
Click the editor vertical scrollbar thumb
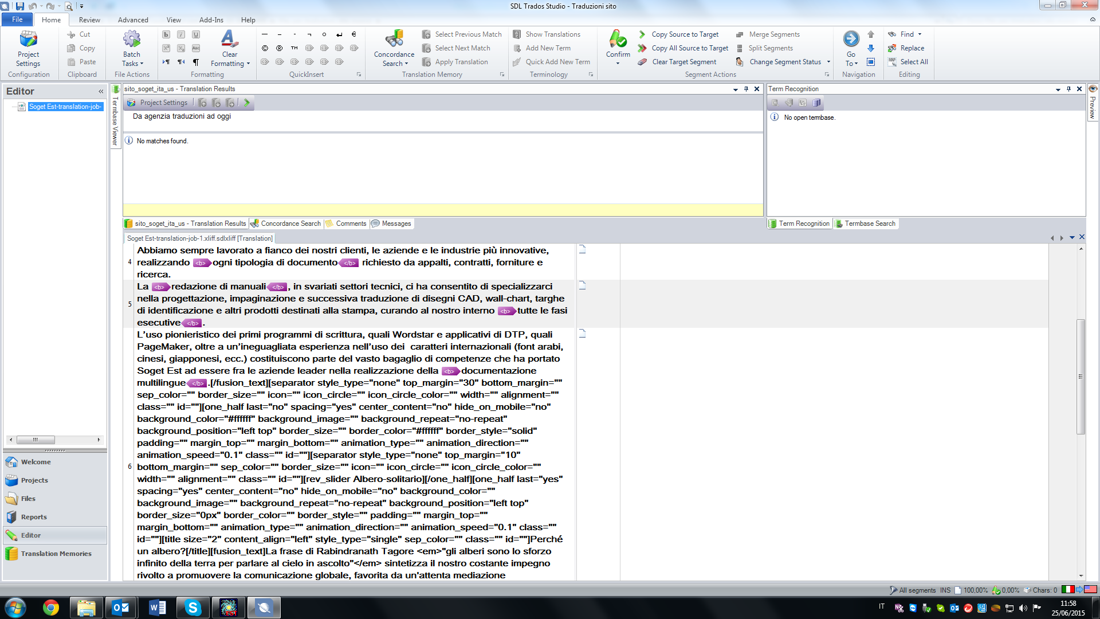[1081, 377]
